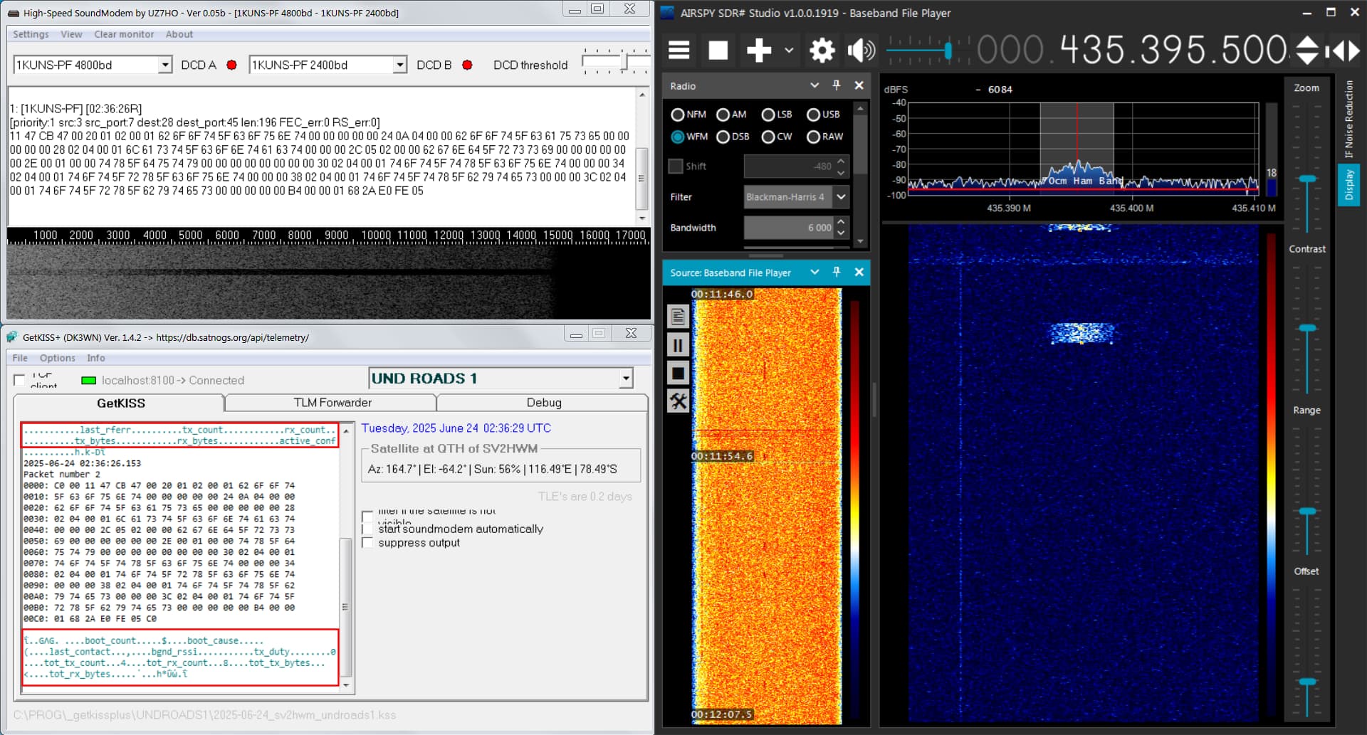
Task: Toggle the left-right tuning style icon
Action: [x=1342, y=51]
